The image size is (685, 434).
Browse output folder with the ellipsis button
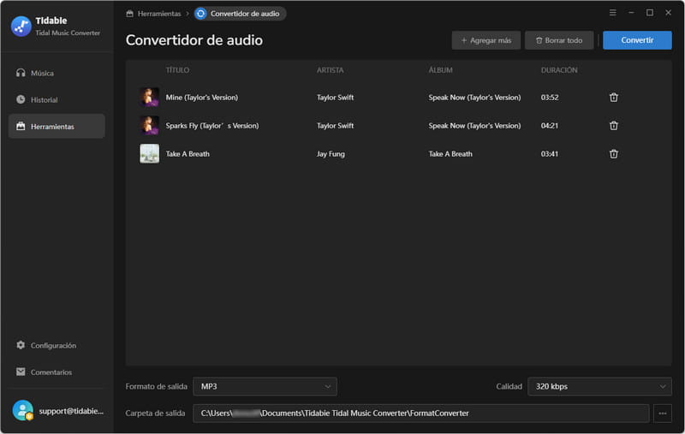[x=662, y=413]
